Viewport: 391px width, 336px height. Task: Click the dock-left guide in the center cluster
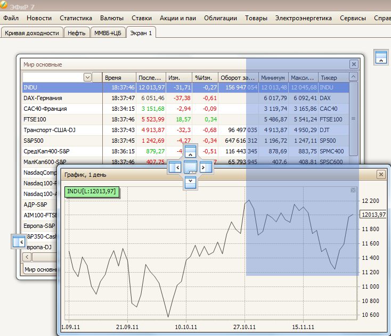pos(175,167)
